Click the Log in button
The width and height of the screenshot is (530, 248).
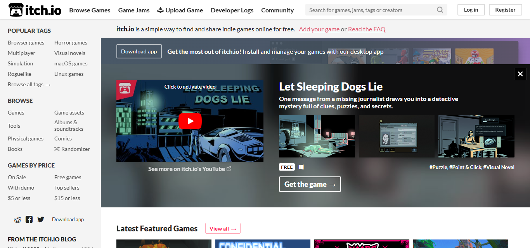coord(471,10)
